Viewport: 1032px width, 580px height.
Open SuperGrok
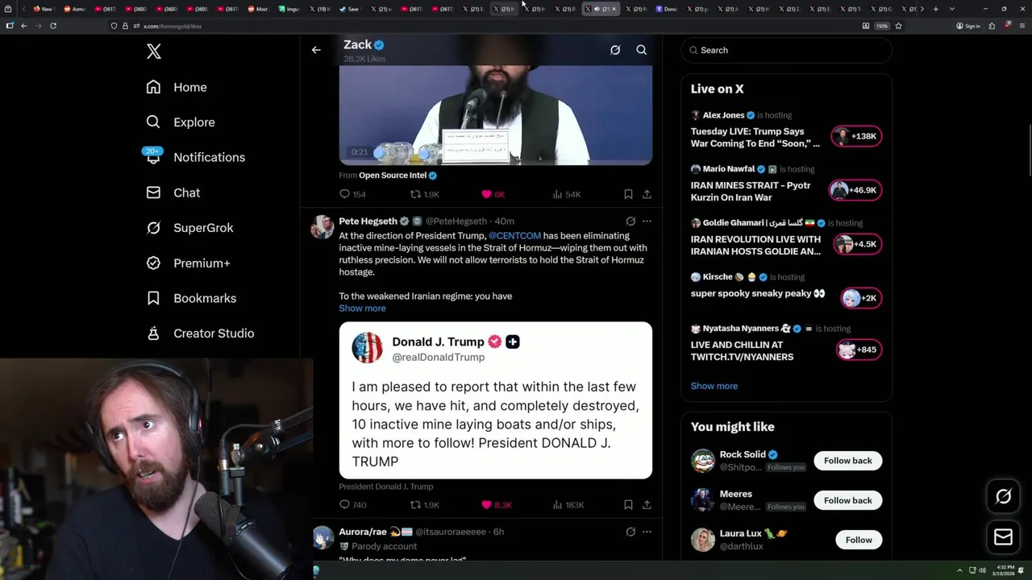pyautogui.click(x=189, y=228)
